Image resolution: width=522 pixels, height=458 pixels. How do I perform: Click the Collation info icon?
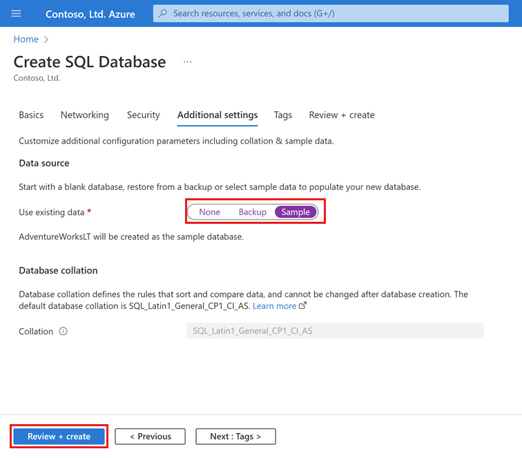point(64,332)
